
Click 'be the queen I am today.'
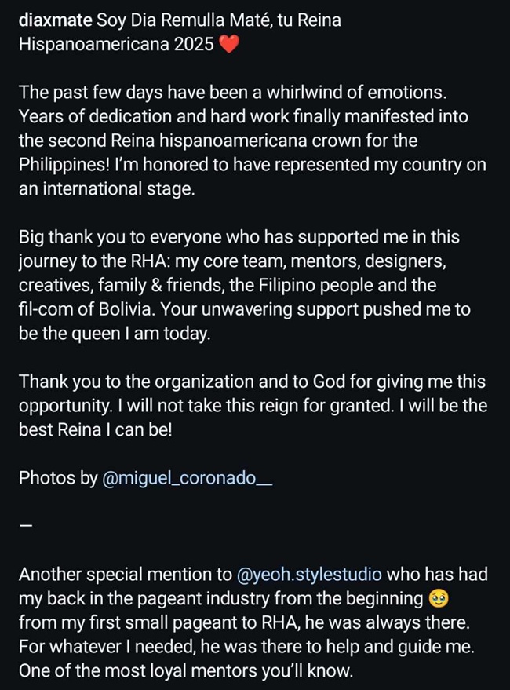pyautogui.click(x=115, y=334)
